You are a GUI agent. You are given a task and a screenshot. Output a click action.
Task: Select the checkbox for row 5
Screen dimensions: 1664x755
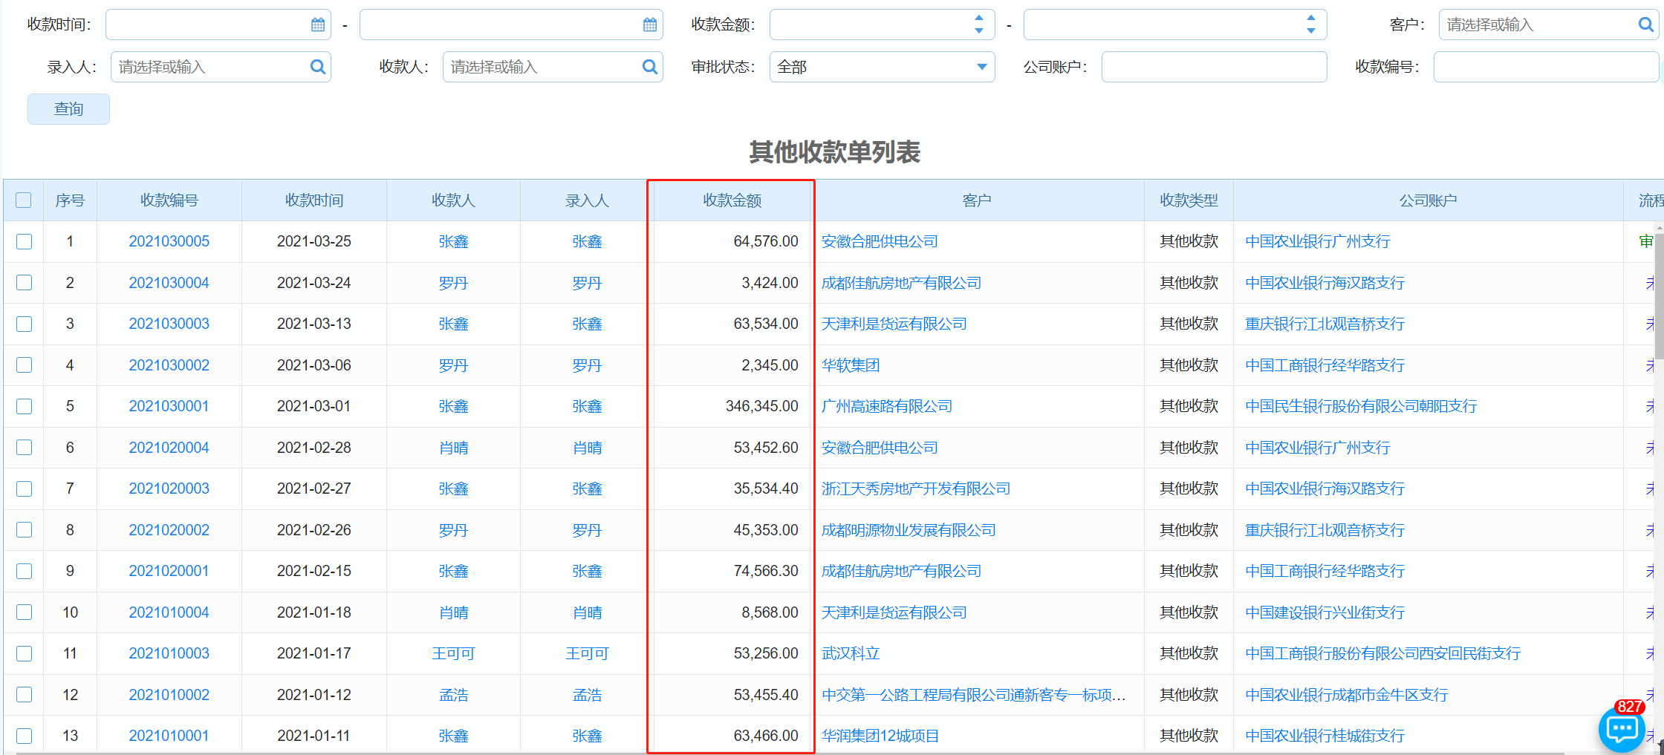(24, 406)
